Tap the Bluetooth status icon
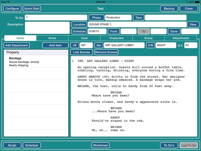 (x=187, y=2)
